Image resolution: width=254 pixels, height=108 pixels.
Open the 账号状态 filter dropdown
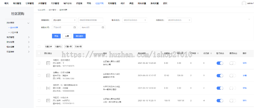[135, 20]
